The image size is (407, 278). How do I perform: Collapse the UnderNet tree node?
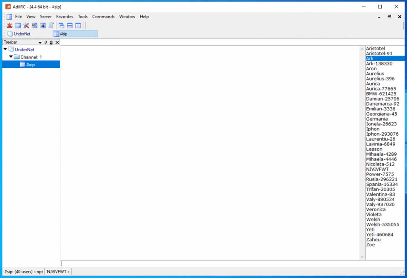(x=5, y=49)
